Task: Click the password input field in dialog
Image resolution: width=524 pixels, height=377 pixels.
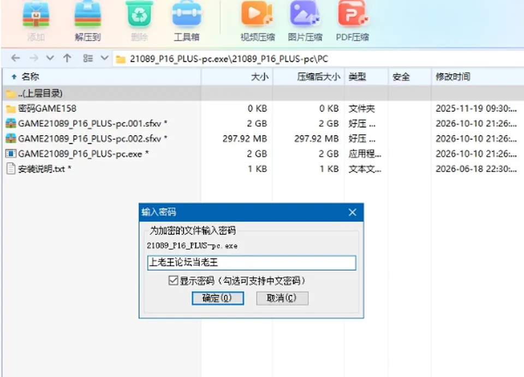Action: pos(252,263)
